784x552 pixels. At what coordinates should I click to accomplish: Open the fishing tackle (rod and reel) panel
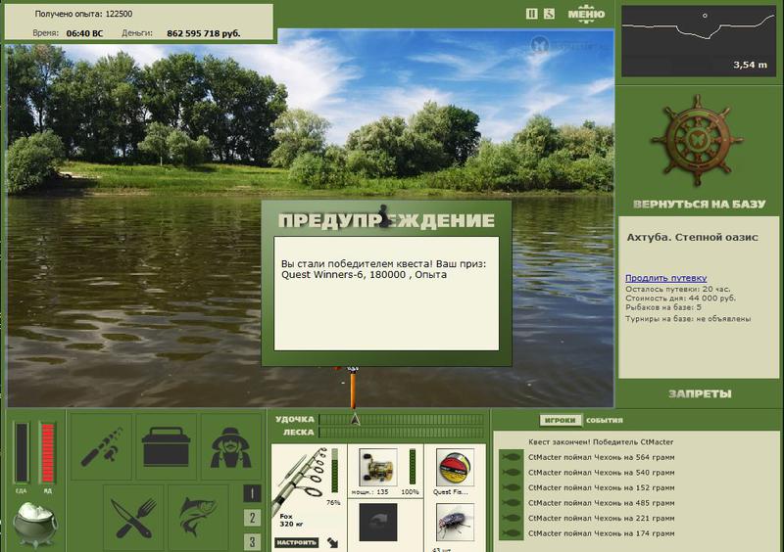coord(102,447)
